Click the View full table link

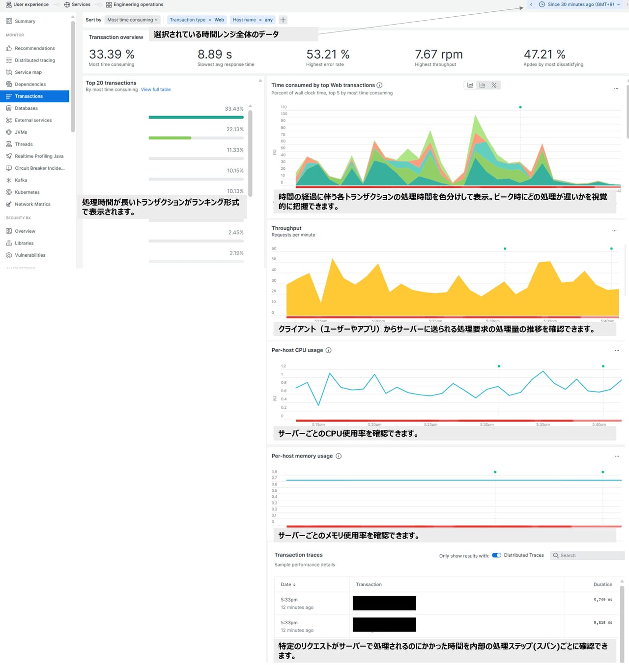tap(156, 90)
